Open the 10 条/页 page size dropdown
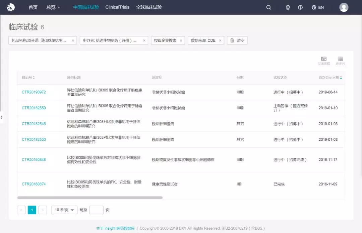Viewport: 362px width, 233px height. pyautogui.click(x=64, y=210)
